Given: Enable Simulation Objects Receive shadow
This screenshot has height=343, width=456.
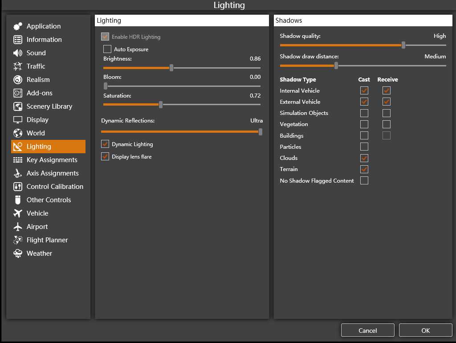Looking at the screenshot, I should 387,113.
